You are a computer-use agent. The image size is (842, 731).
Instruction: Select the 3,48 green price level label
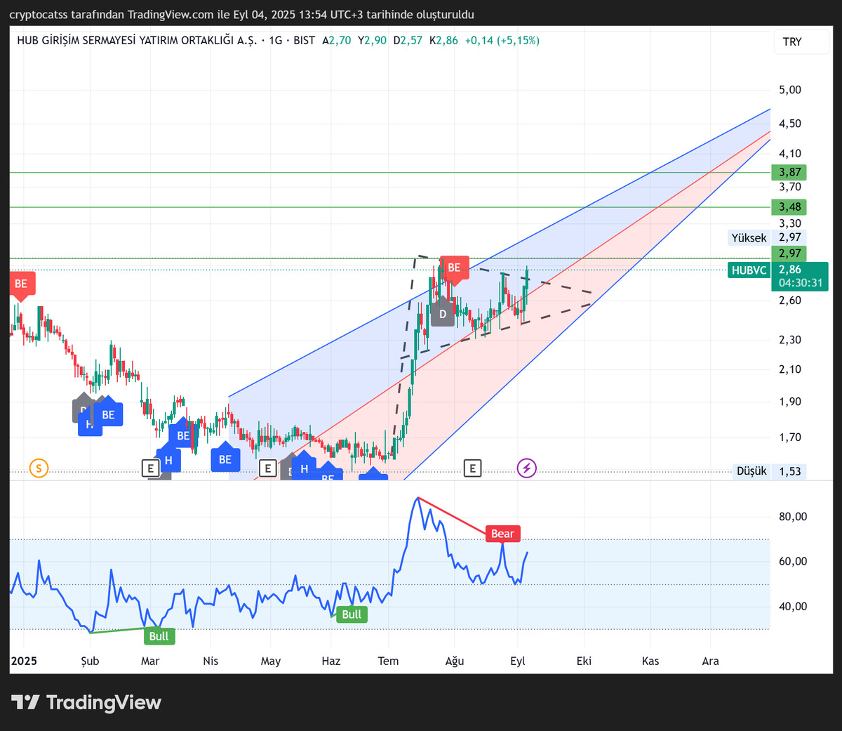789,207
